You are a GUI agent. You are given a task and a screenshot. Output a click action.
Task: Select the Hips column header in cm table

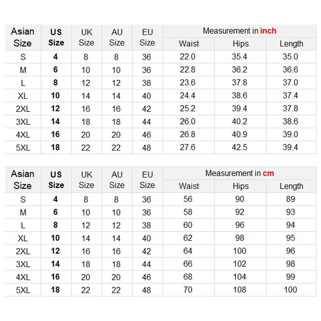[240, 186]
